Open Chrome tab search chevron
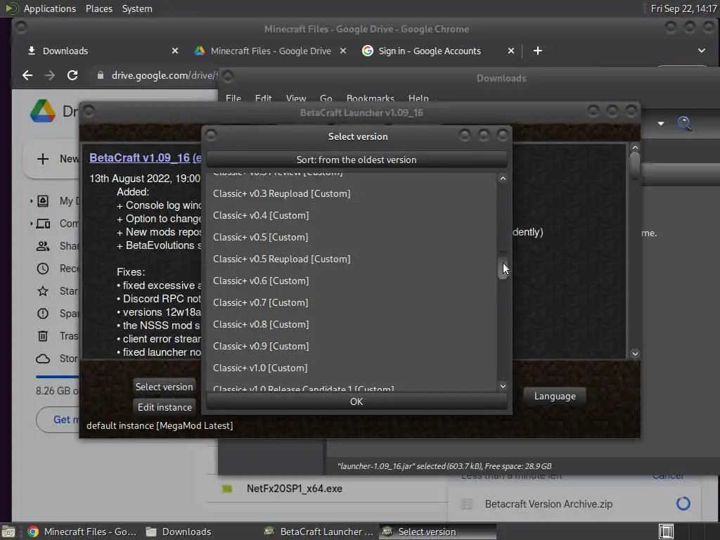 point(701,51)
